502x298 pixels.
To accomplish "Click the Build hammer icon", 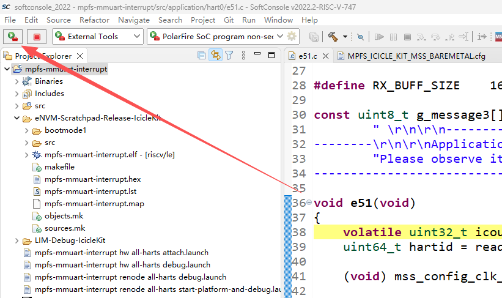I will pyautogui.click(x=333, y=37).
